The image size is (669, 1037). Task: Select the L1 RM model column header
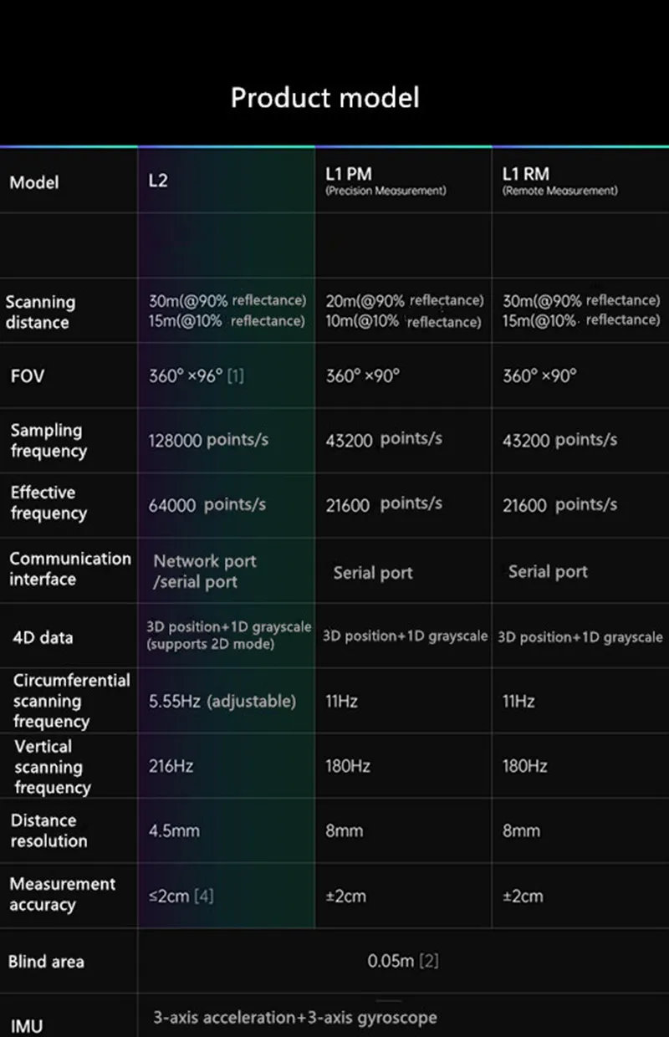[x=525, y=175]
